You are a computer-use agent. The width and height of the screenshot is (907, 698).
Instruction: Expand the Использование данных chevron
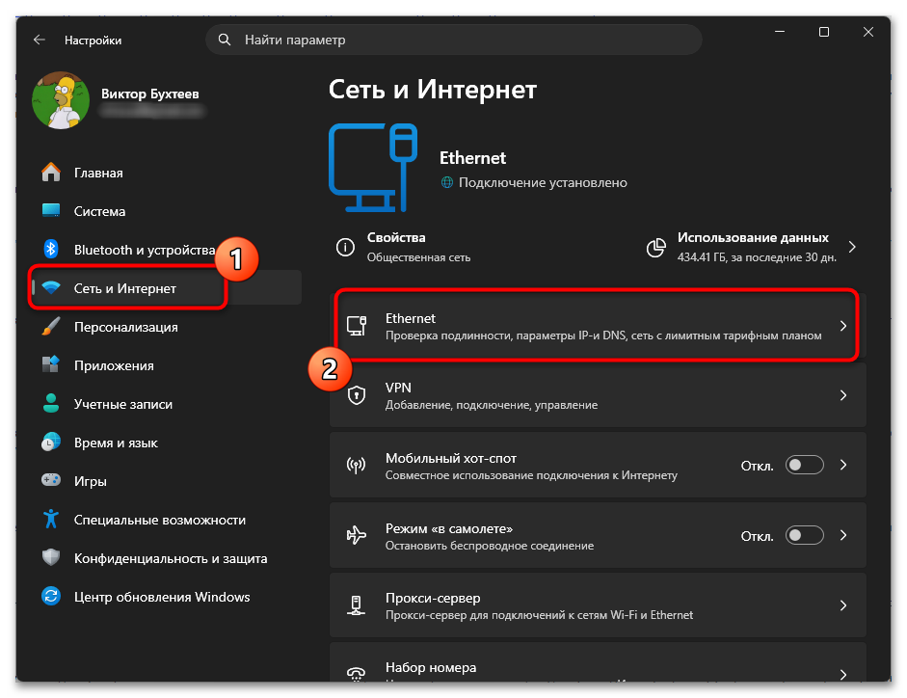pos(852,247)
